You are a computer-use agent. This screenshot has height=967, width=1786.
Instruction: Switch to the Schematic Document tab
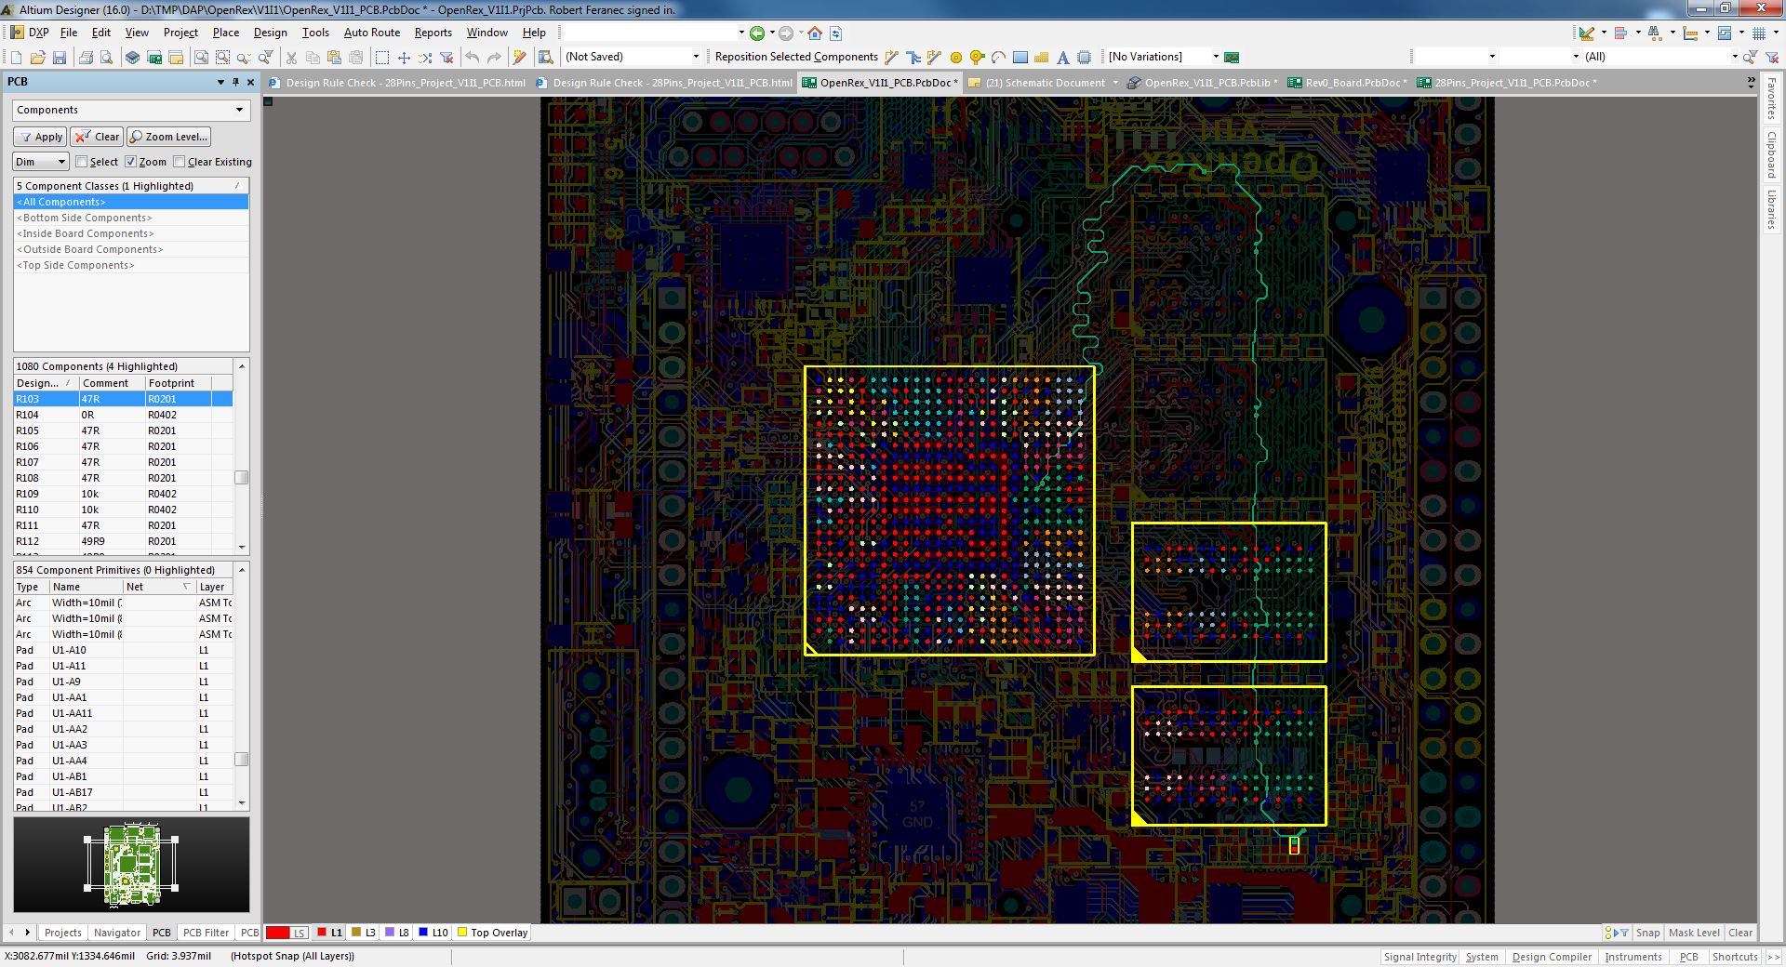(1042, 82)
